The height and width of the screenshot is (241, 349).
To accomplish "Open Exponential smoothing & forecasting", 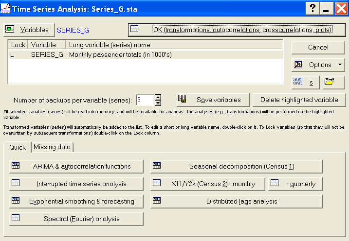I will [76, 202].
